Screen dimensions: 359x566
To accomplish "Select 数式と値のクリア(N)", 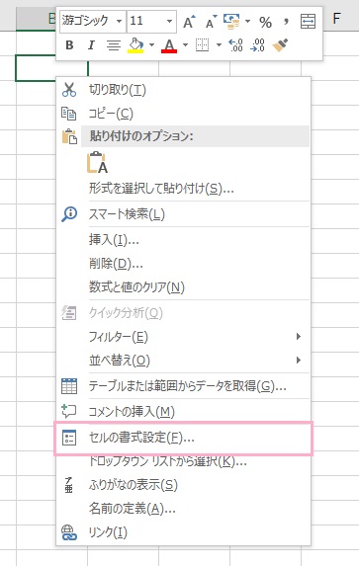I will click(184, 287).
